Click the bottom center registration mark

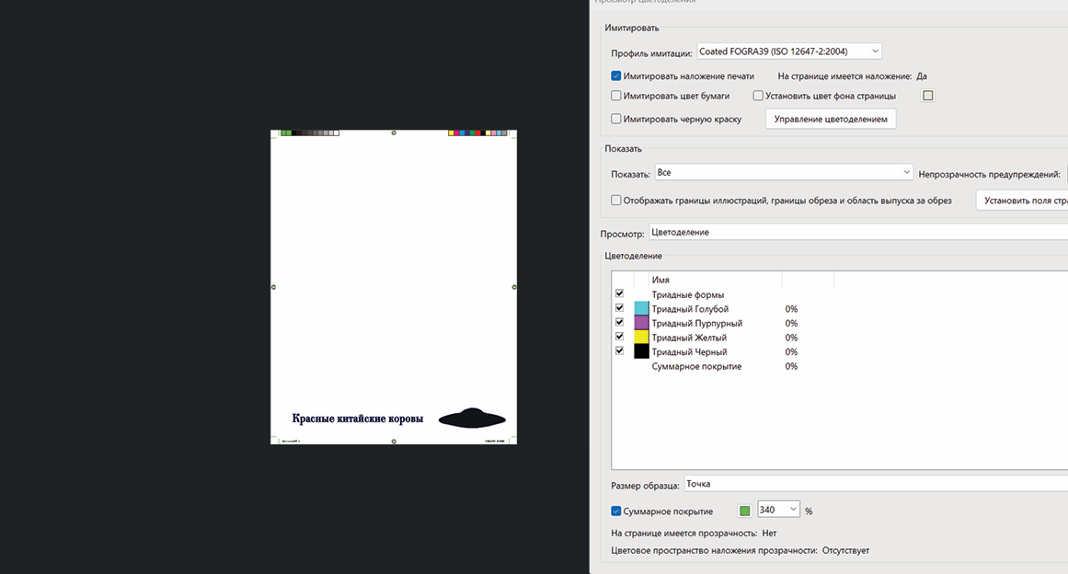pyautogui.click(x=394, y=442)
